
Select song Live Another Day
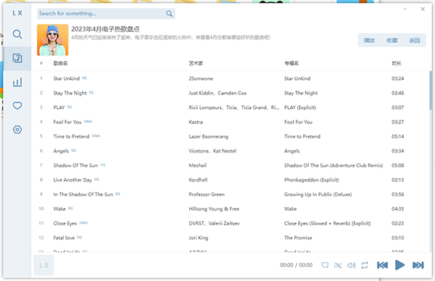[72, 180]
